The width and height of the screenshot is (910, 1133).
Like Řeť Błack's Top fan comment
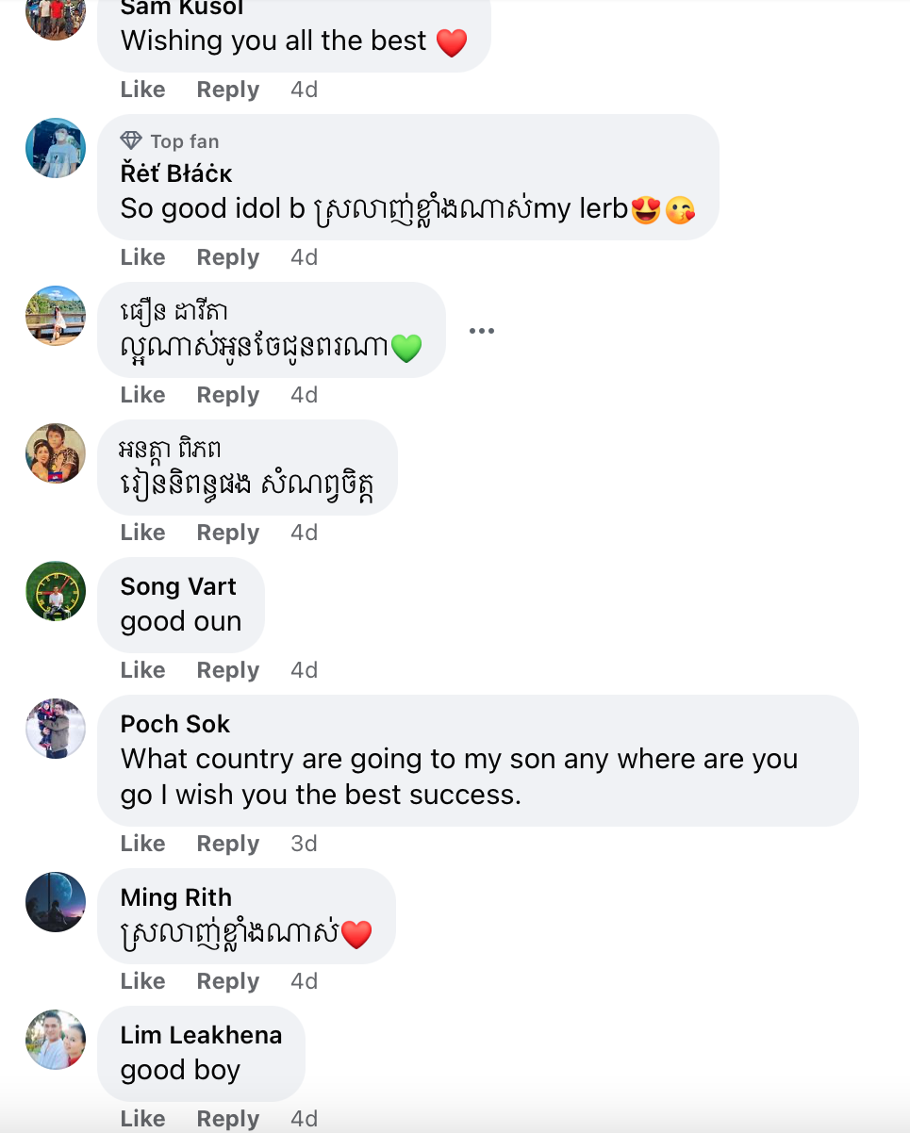142,257
